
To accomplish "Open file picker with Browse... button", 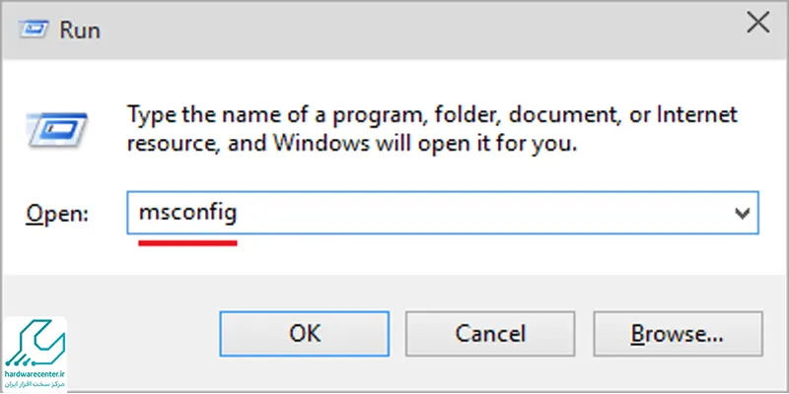I will point(678,334).
